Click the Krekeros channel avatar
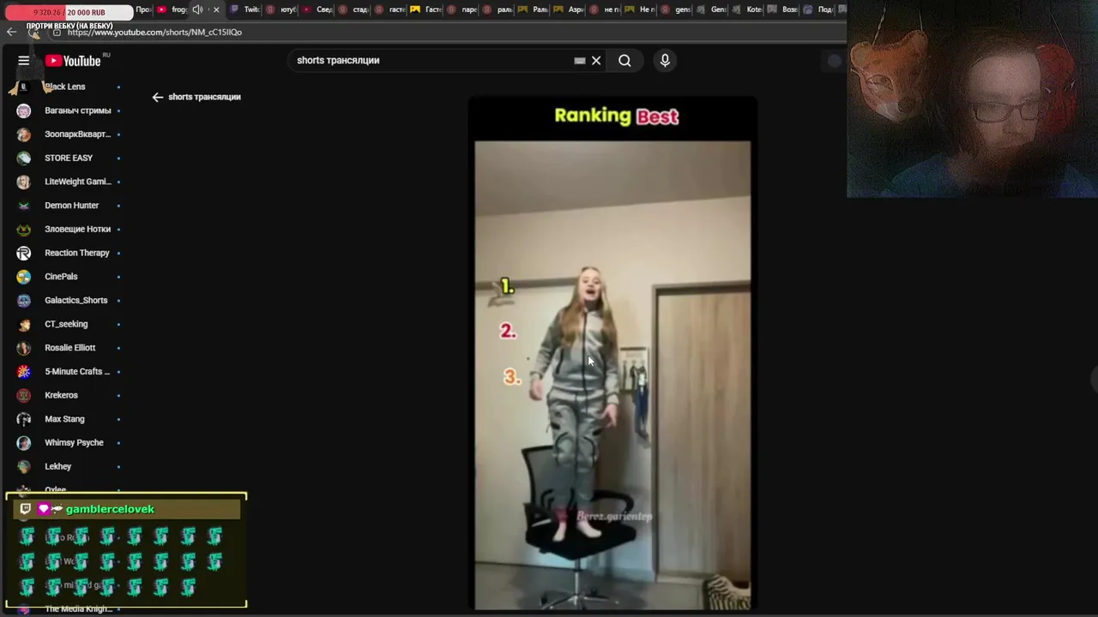This screenshot has width=1098, height=617. point(24,395)
